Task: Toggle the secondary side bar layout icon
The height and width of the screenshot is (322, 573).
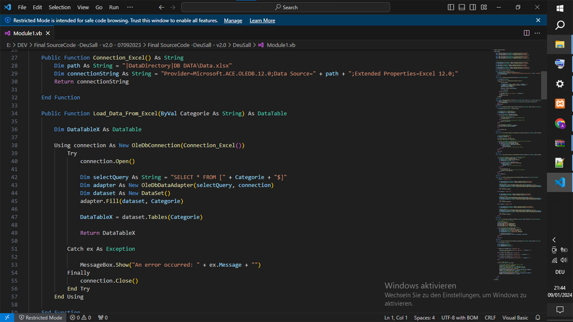Action: (x=473, y=7)
